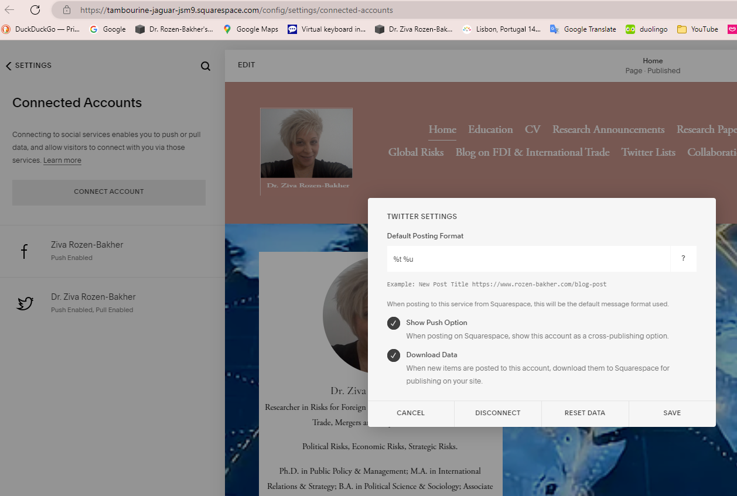Open DuckDuckGo bookmark
The image size is (737, 496).
(x=40, y=29)
